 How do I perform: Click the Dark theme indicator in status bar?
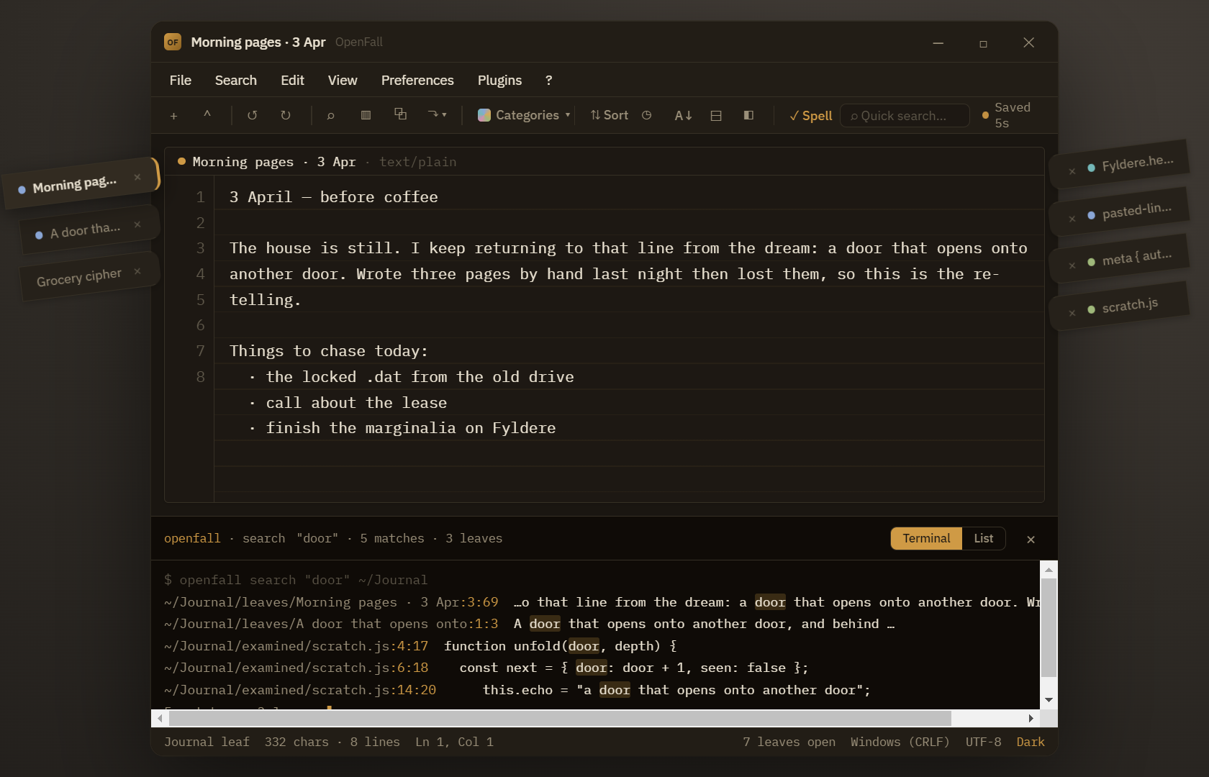coord(1031,742)
